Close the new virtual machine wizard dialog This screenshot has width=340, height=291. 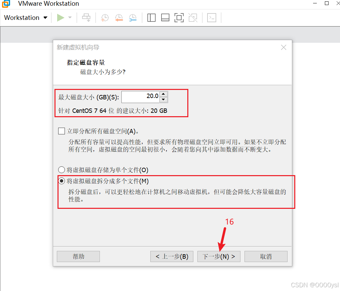pos(284,47)
